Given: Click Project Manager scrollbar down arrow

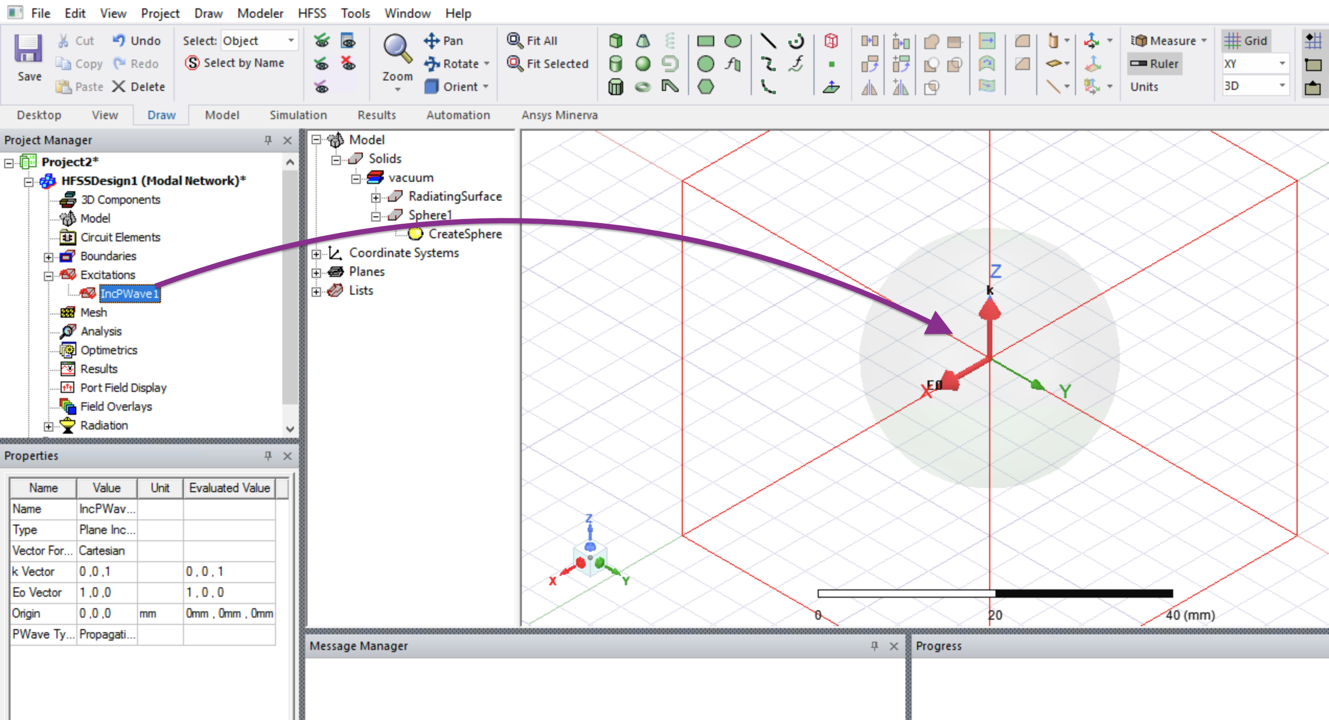Looking at the screenshot, I should click(x=290, y=429).
